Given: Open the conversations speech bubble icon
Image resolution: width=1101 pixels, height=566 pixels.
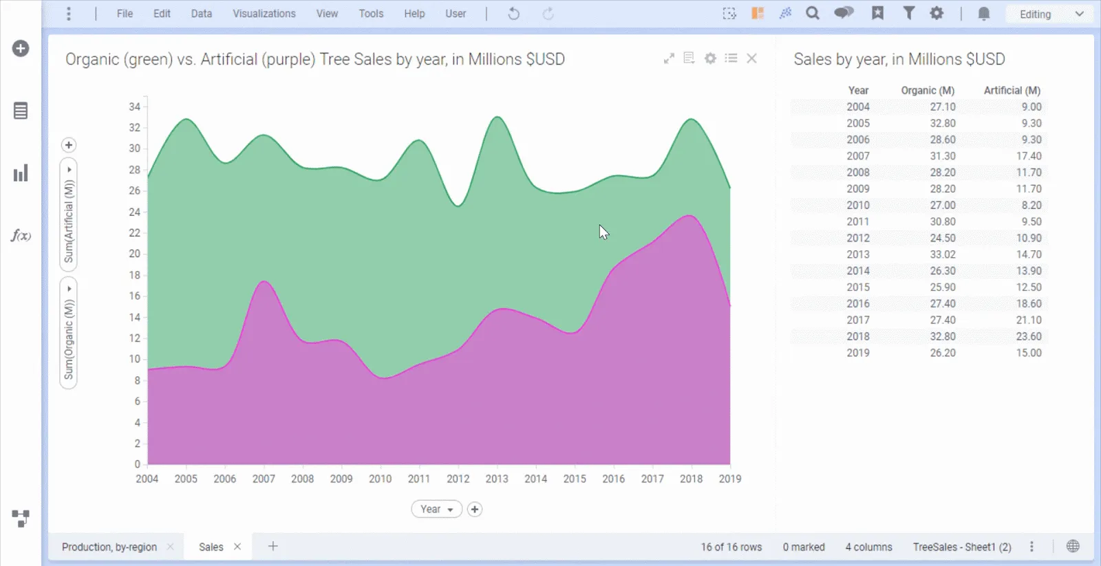Looking at the screenshot, I should click(844, 13).
